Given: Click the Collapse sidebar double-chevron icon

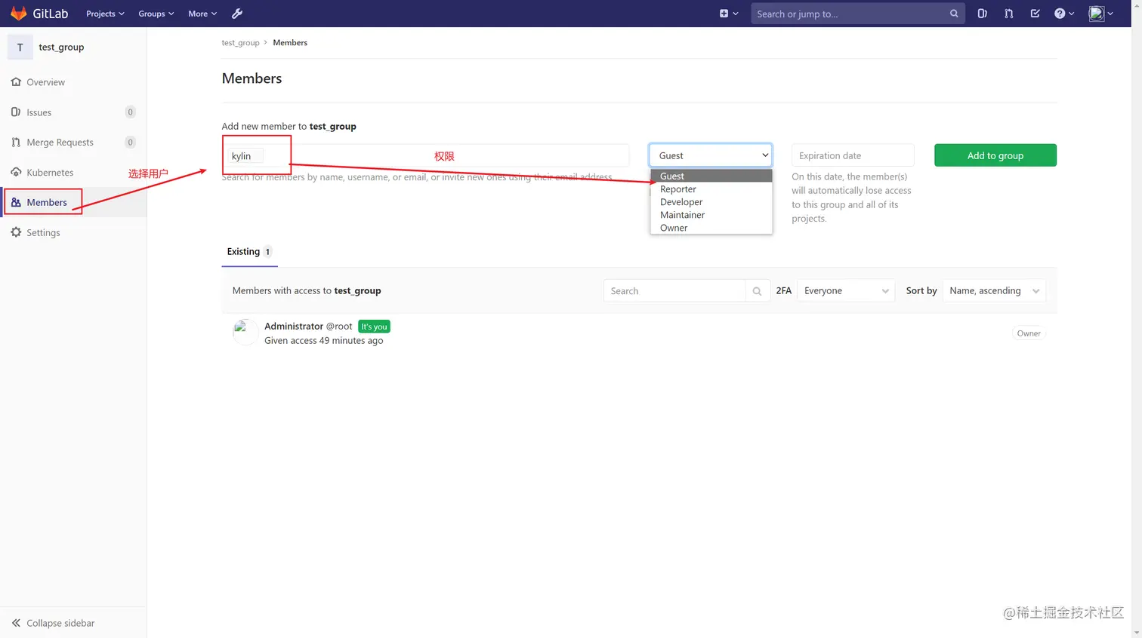Looking at the screenshot, I should tap(16, 623).
